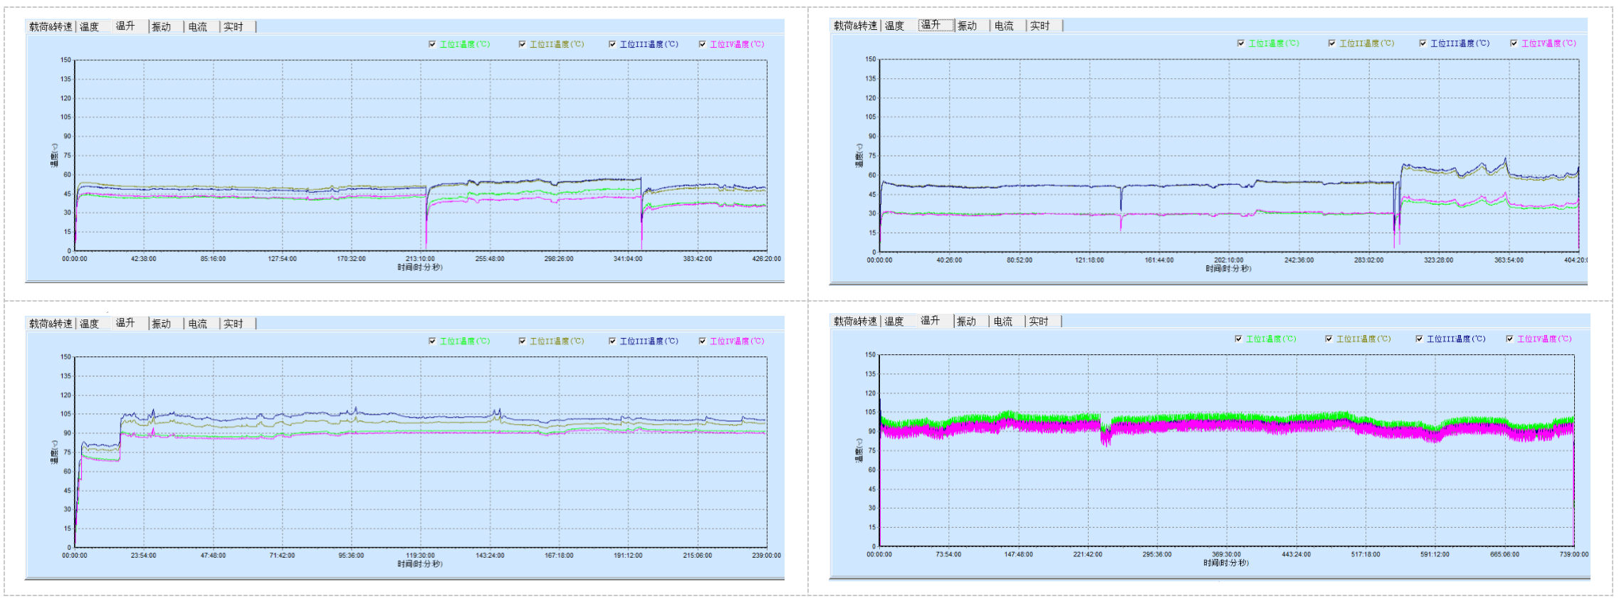Disable 工位II温度 checkbox in top-right chart

tap(1332, 43)
